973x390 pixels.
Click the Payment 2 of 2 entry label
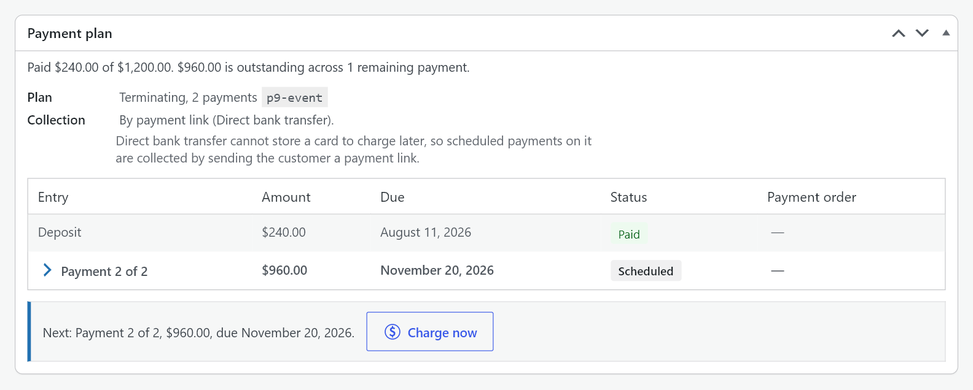coord(104,271)
